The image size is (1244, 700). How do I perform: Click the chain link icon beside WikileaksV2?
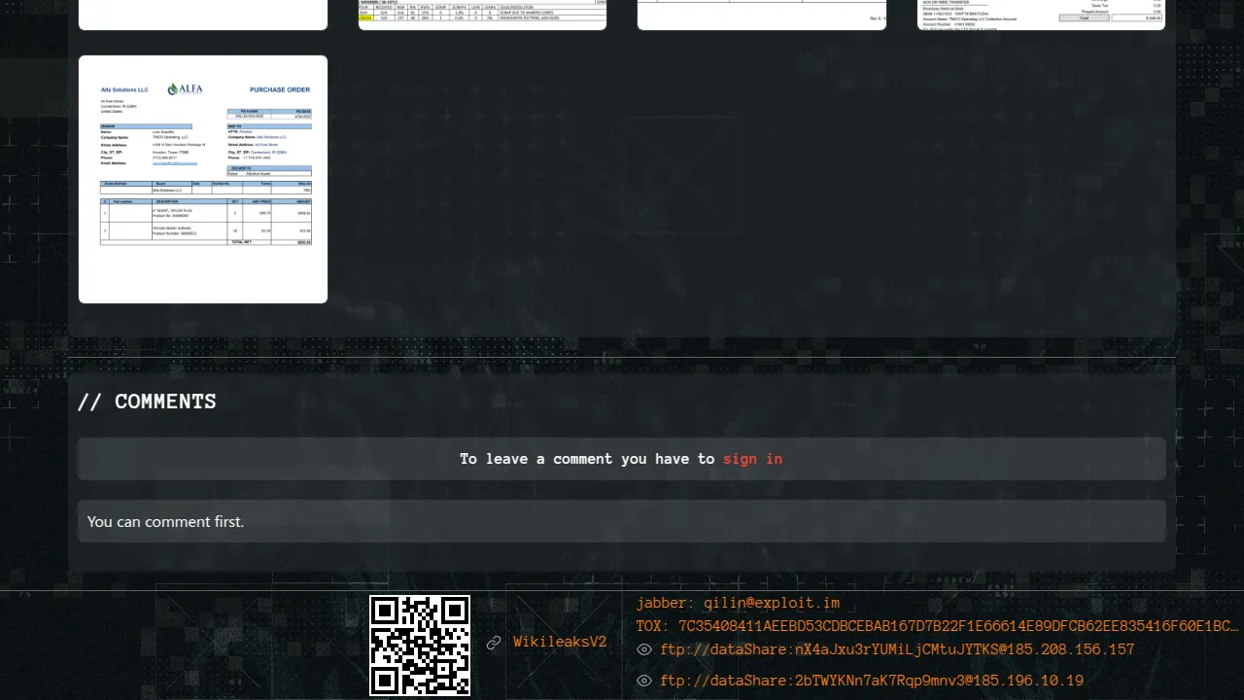[494, 643]
